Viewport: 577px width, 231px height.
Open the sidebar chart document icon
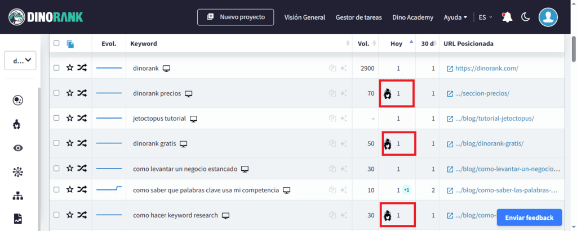(x=18, y=219)
